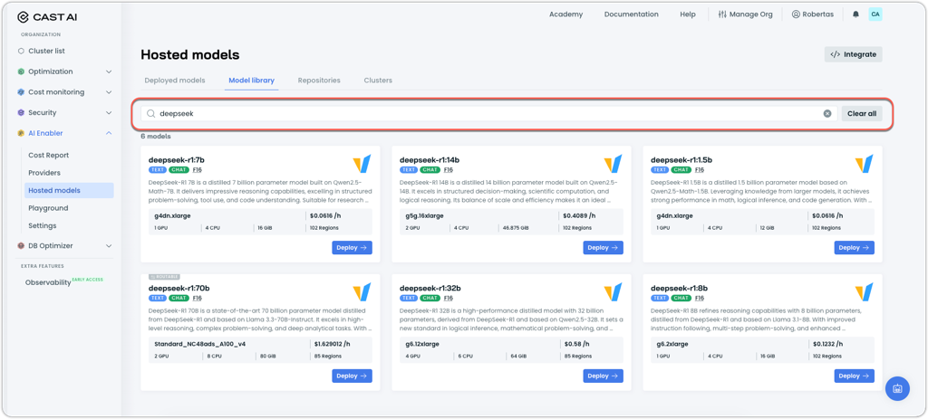The height and width of the screenshot is (419, 928).
Task: Click the Cost monitoring sidebar icon
Action: pyautogui.click(x=22, y=92)
